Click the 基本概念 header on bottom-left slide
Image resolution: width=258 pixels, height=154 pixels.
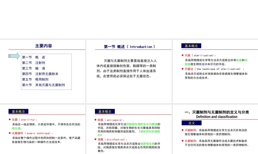coord(19,111)
